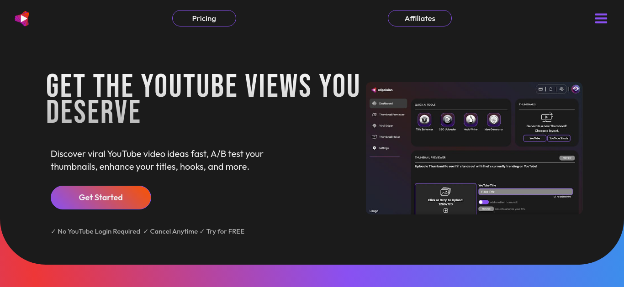Click the Clipcision logo in the header
This screenshot has width=624, height=287.
tap(22, 19)
